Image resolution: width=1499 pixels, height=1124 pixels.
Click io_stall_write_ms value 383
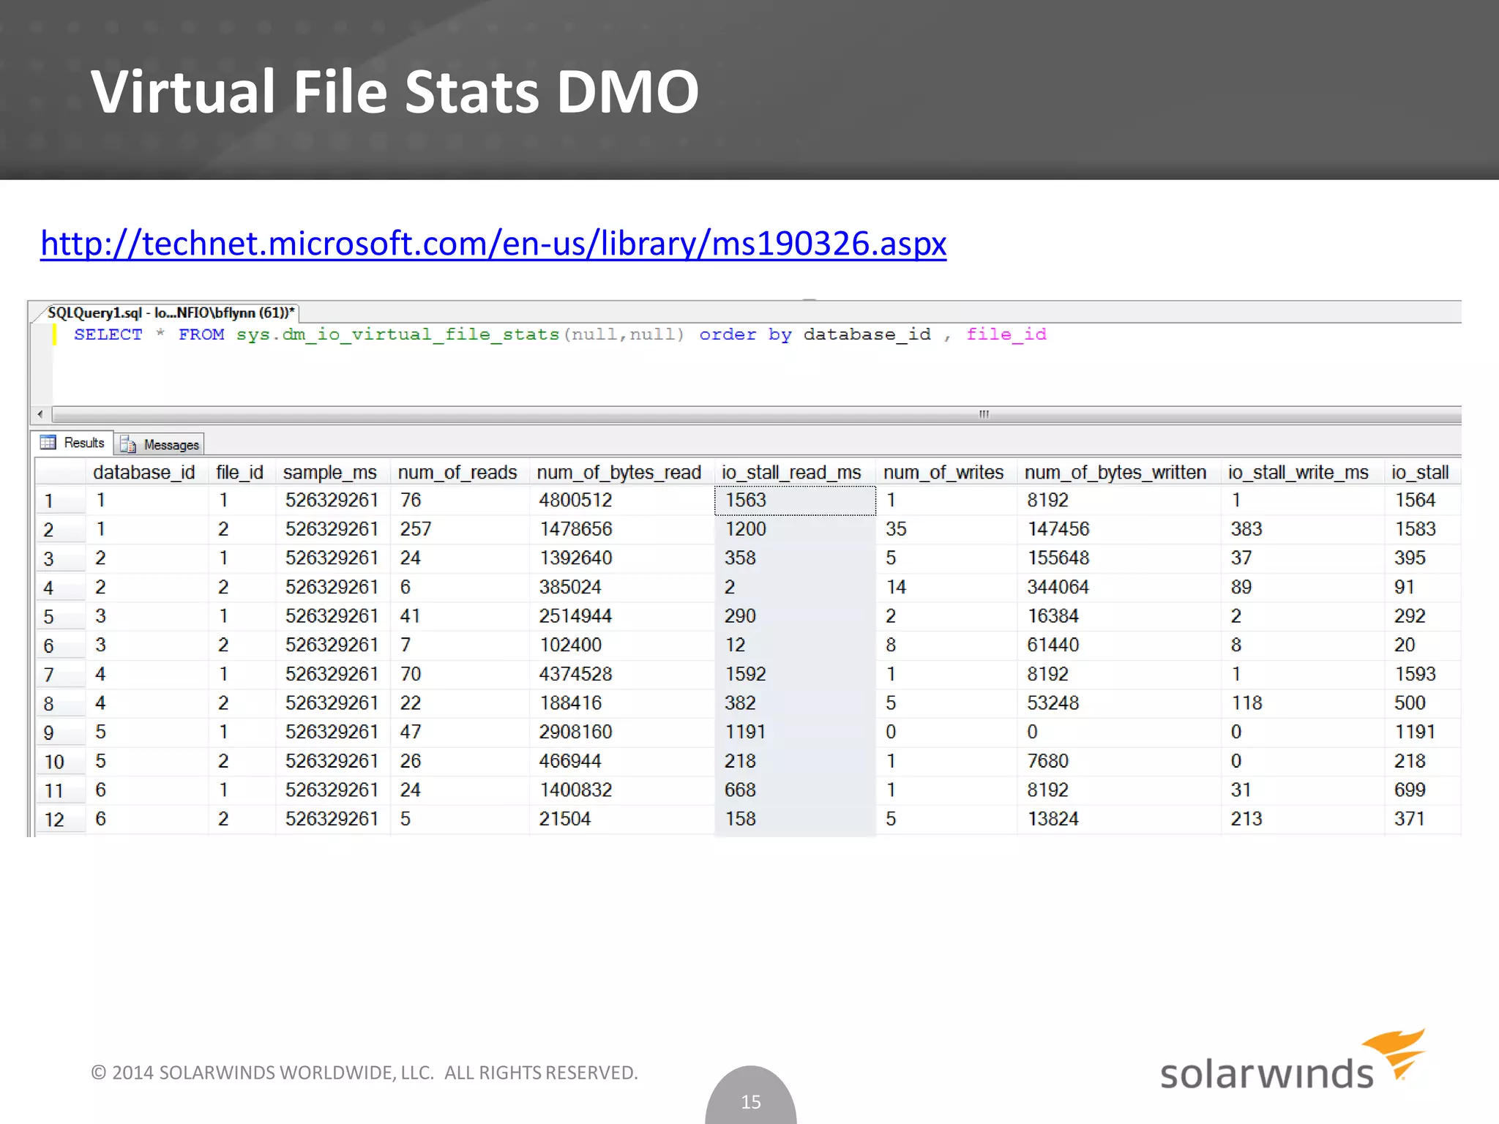[1246, 529]
